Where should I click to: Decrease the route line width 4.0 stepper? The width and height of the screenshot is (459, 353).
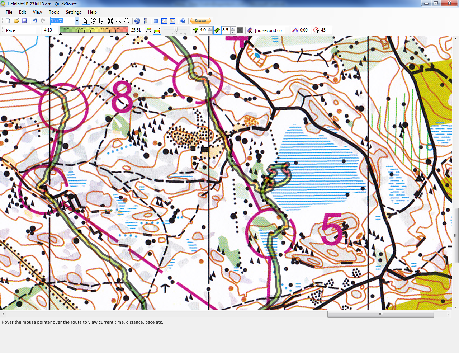[x=210, y=32]
